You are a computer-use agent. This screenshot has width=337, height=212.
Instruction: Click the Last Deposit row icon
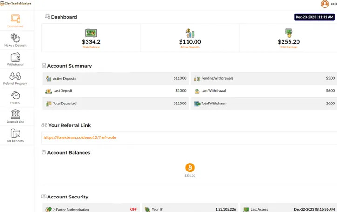tap(48, 91)
